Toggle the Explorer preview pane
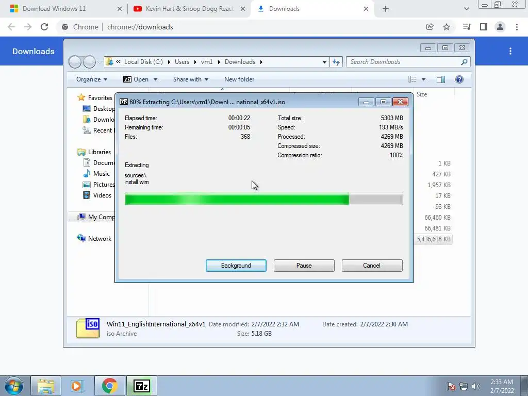The width and height of the screenshot is (528, 396). (x=440, y=79)
